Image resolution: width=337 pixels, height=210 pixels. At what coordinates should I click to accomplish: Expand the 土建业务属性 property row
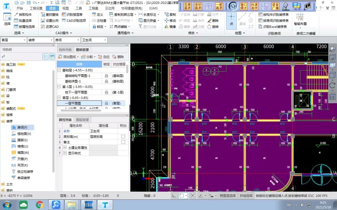[x=65, y=148]
